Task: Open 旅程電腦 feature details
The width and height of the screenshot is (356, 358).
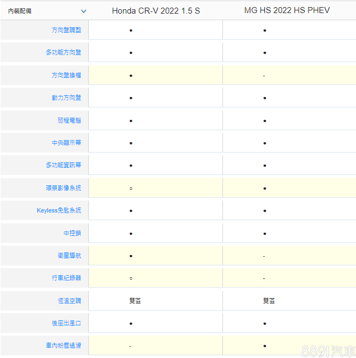Action: (x=69, y=120)
